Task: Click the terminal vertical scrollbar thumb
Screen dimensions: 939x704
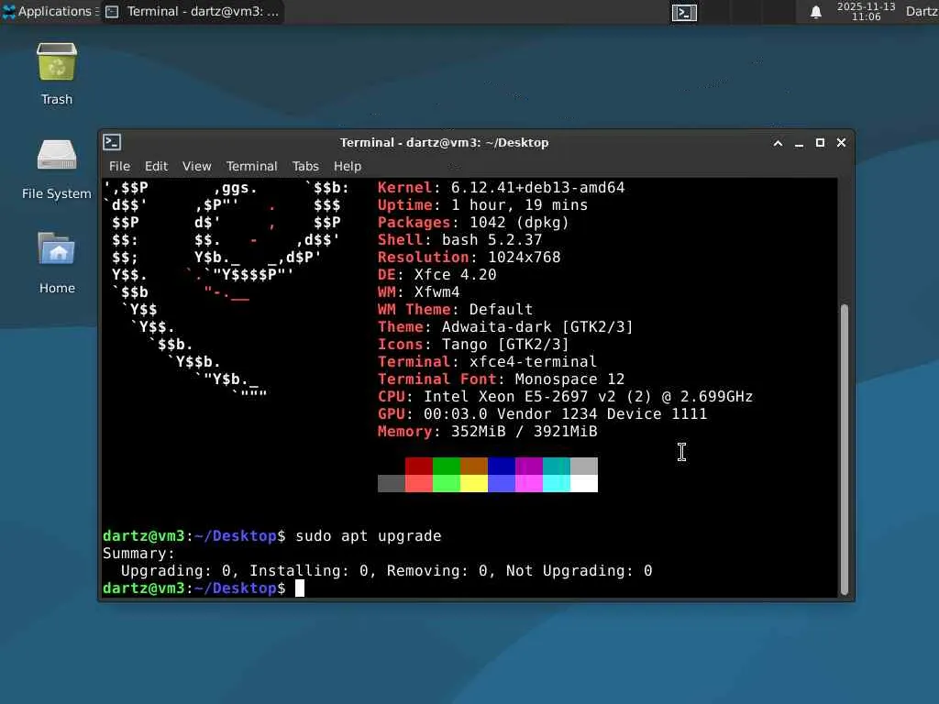Action: (845, 449)
